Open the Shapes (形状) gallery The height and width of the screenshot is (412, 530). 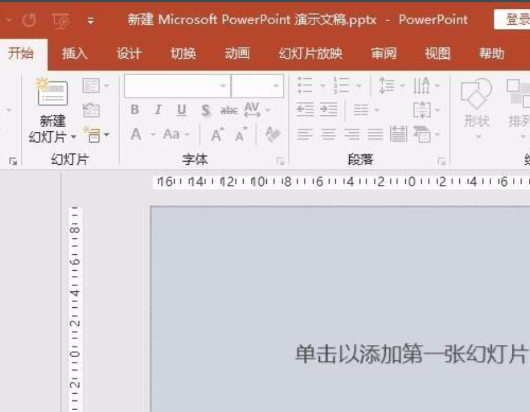click(476, 109)
